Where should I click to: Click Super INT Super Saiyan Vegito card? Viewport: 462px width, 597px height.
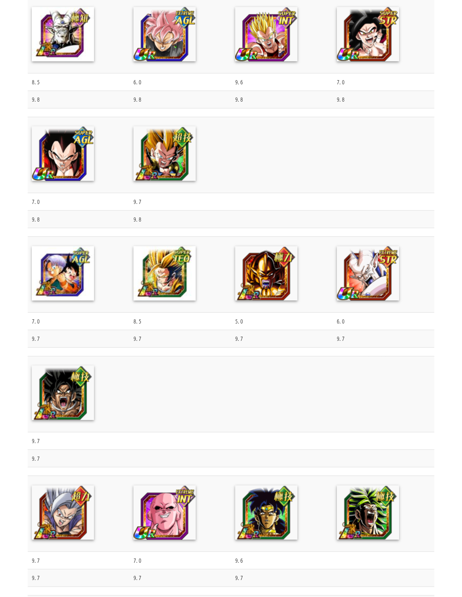[x=266, y=34]
